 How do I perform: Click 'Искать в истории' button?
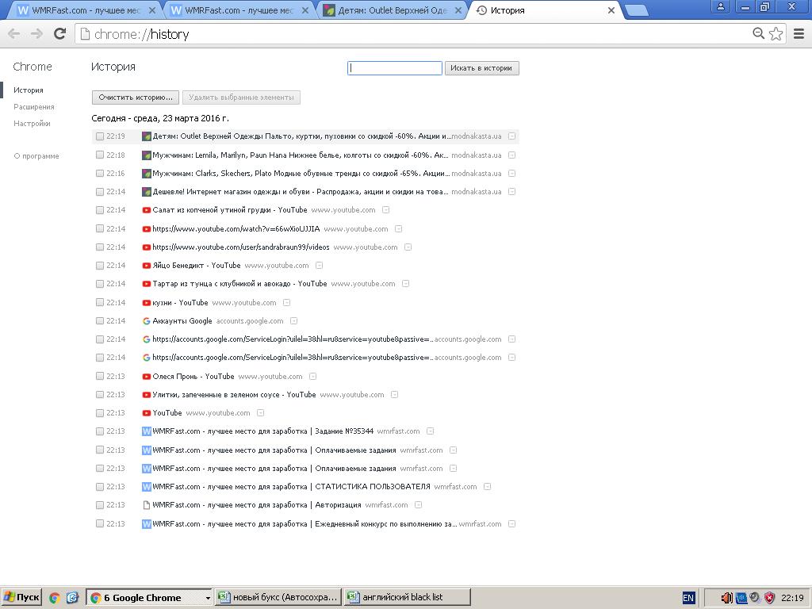(481, 68)
